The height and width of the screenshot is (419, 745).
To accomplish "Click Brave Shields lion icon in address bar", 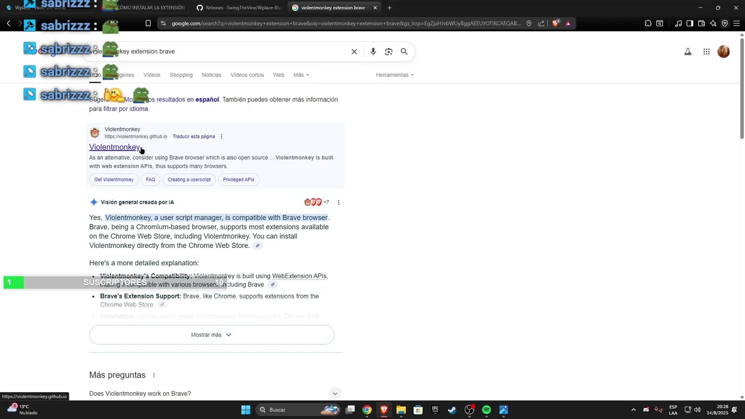I will click(x=556, y=23).
